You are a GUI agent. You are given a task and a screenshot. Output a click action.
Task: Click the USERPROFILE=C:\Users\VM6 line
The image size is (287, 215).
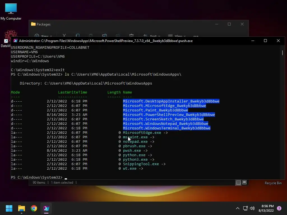(38, 56)
